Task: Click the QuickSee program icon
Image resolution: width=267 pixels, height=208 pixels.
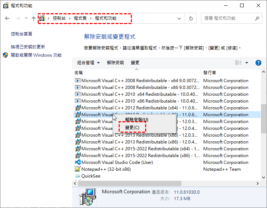Action: (78, 176)
